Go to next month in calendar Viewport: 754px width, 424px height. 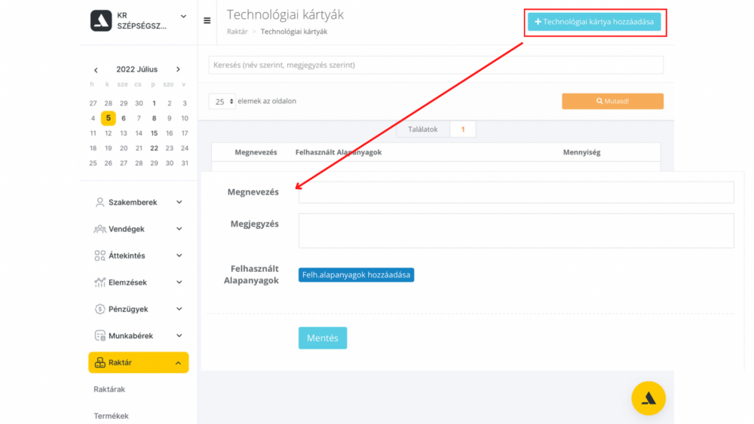178,70
